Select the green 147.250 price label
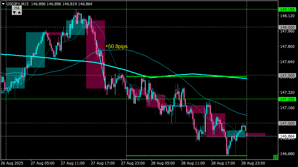This screenshot has width=298, height=167. 287,99
